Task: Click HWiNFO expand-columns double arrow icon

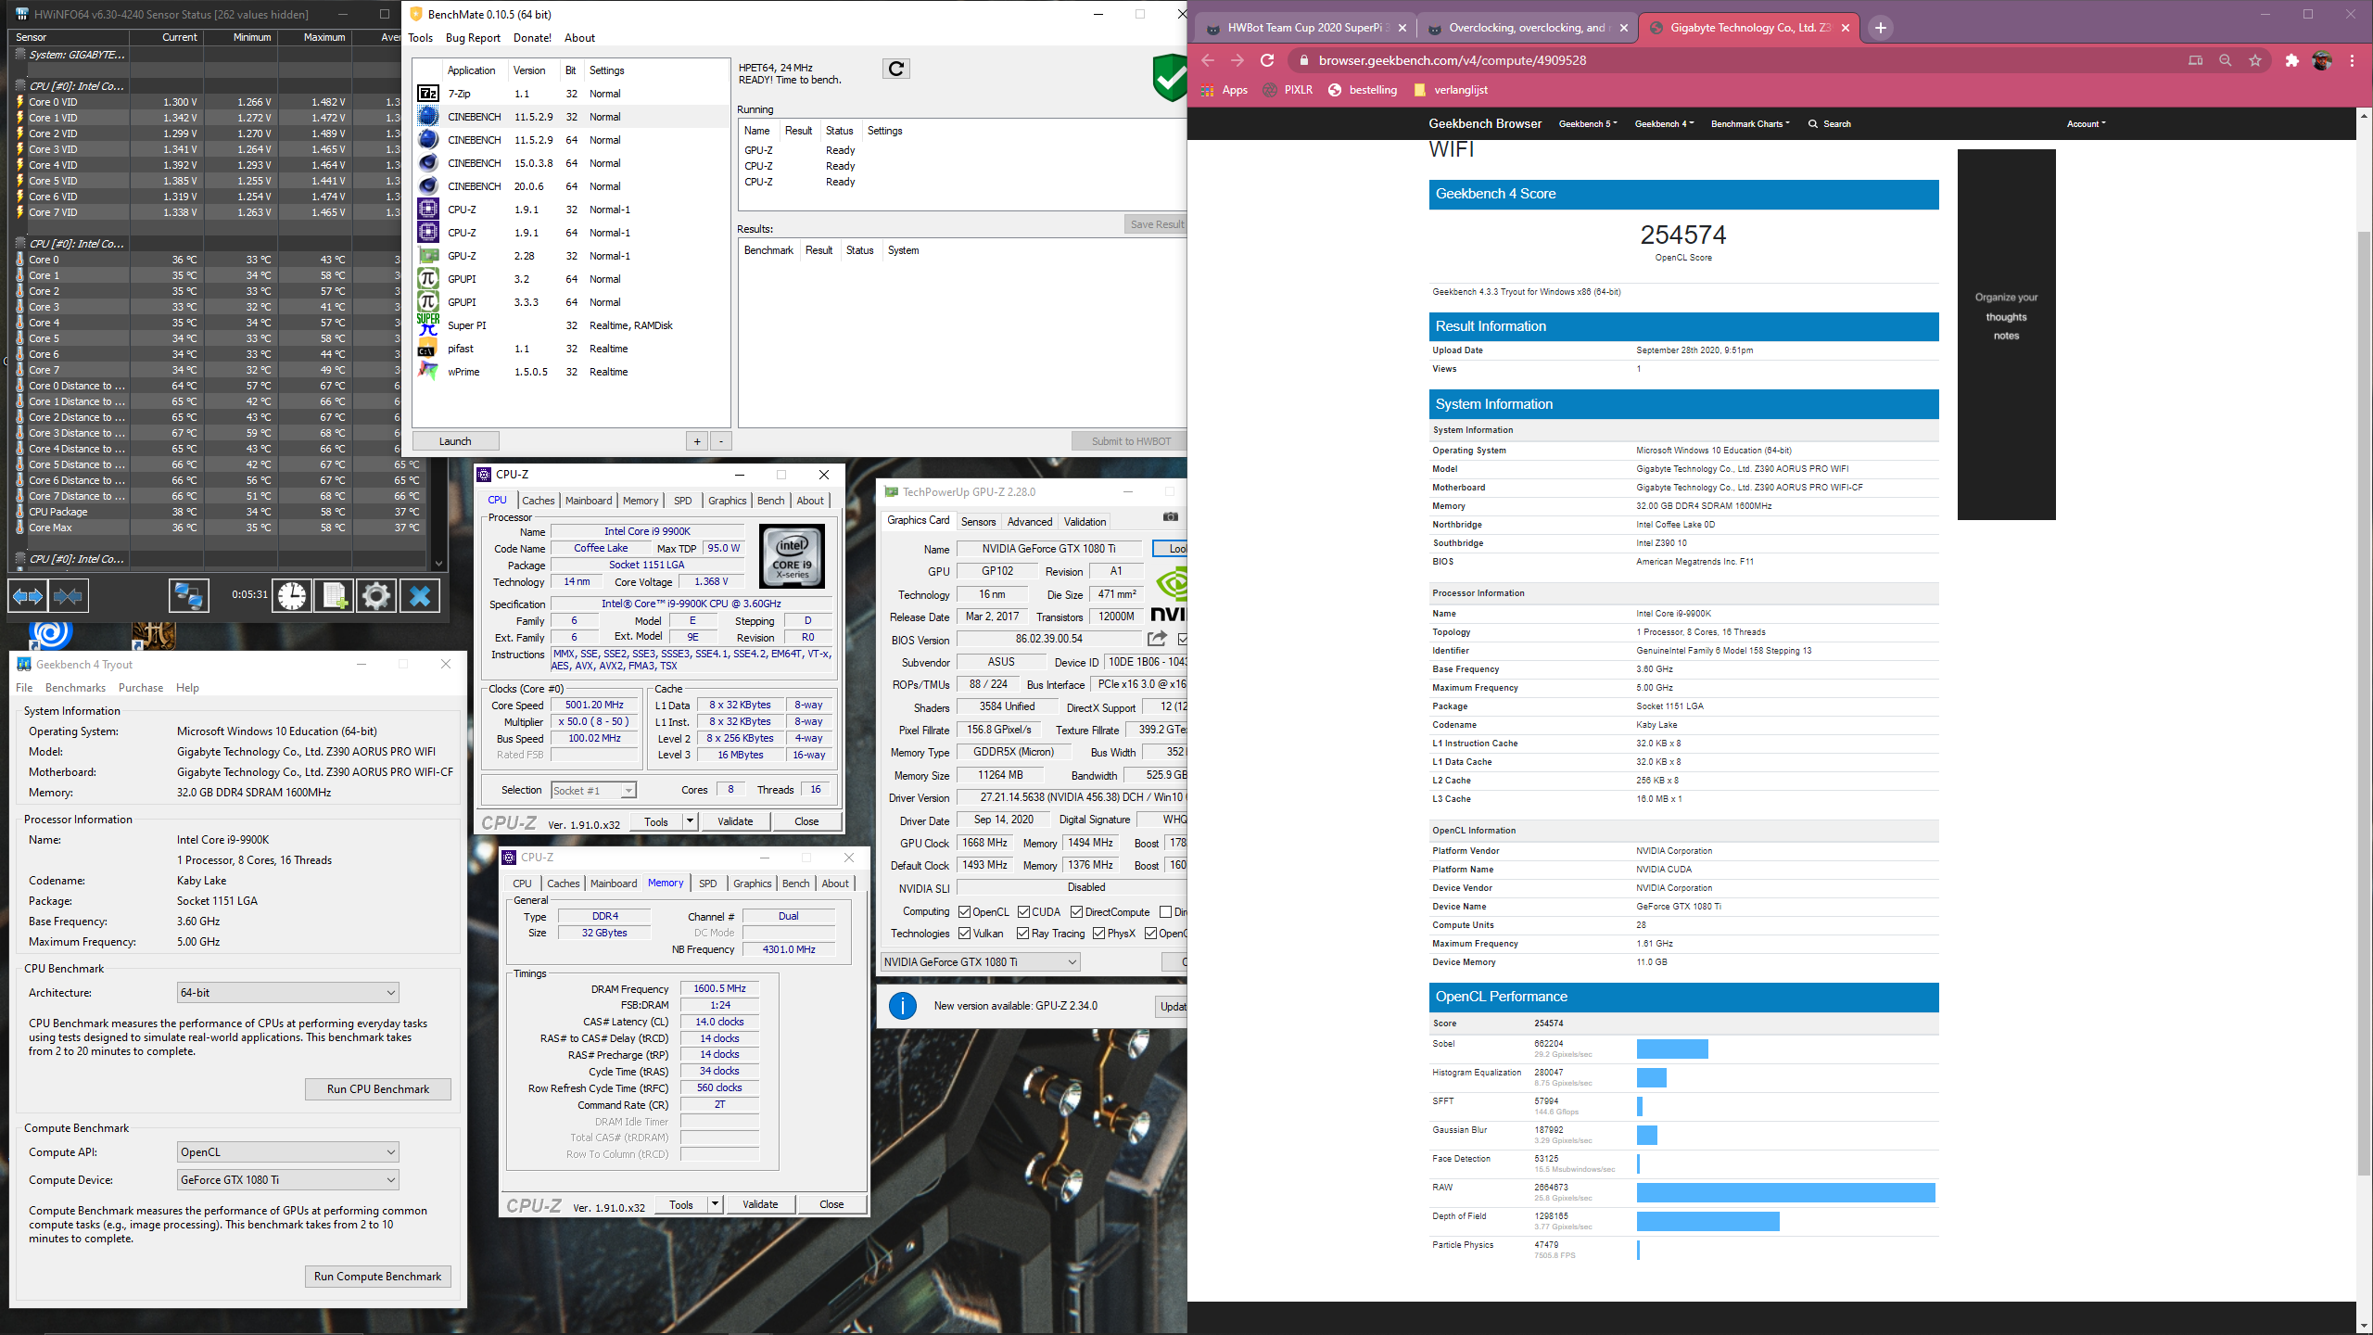Action: coord(27,596)
